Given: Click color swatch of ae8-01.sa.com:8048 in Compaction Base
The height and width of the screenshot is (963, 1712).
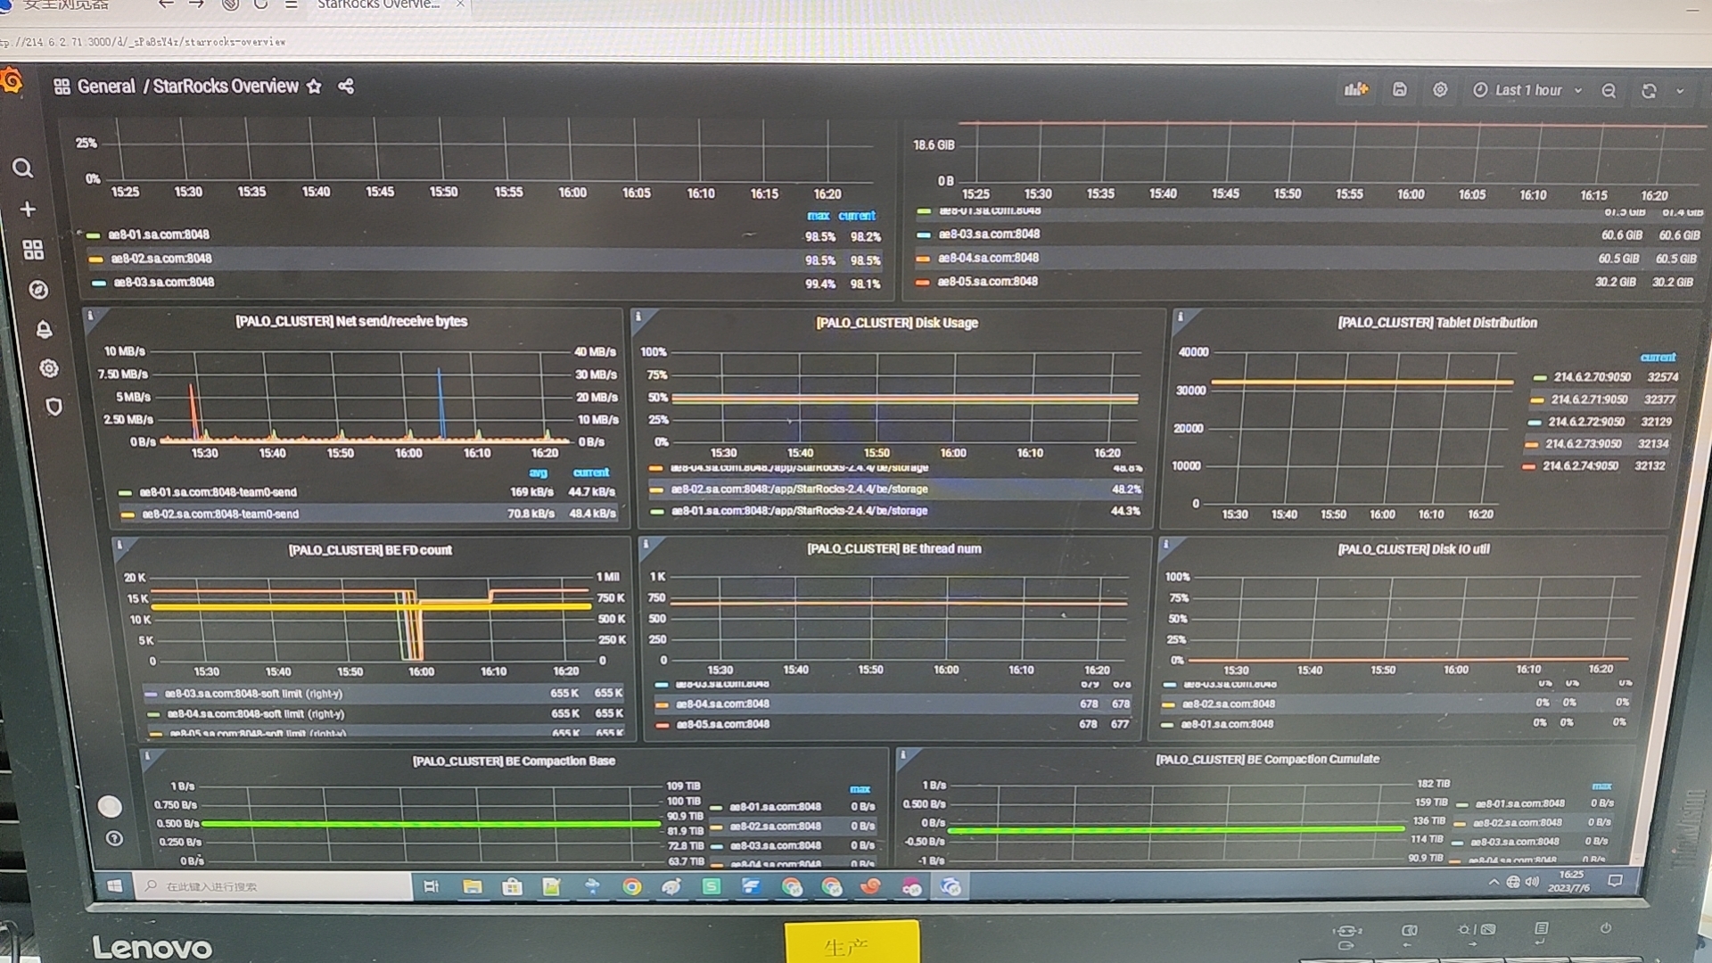Looking at the screenshot, I should click(x=715, y=808).
